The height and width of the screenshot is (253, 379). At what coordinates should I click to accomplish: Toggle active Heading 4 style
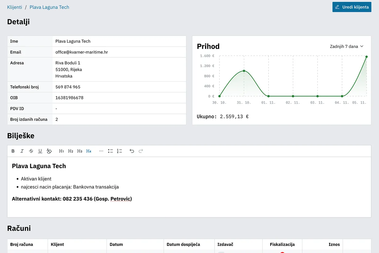tap(89, 151)
